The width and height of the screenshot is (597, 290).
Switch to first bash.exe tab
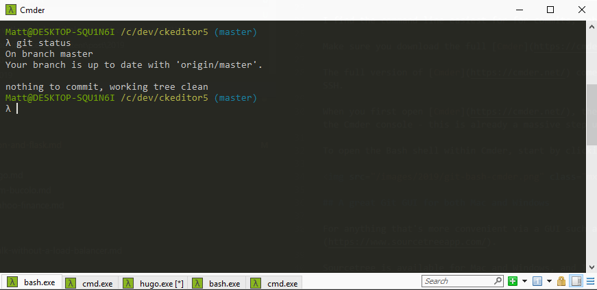[x=32, y=282]
